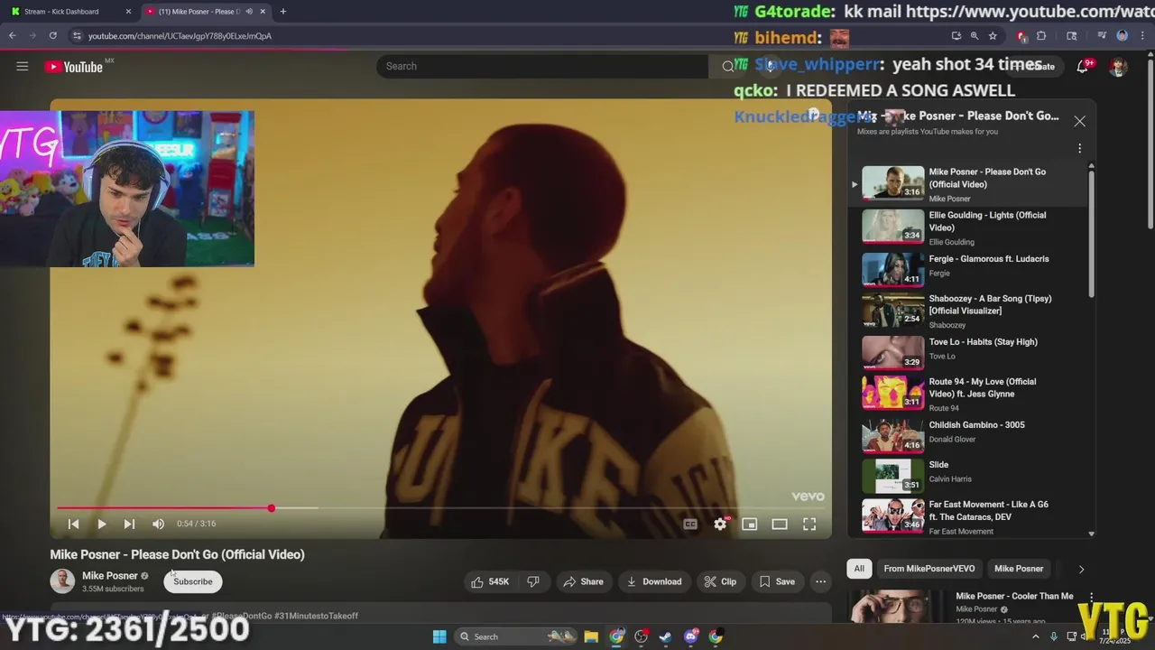Dislike the video
The width and height of the screenshot is (1155, 650).
click(532, 581)
